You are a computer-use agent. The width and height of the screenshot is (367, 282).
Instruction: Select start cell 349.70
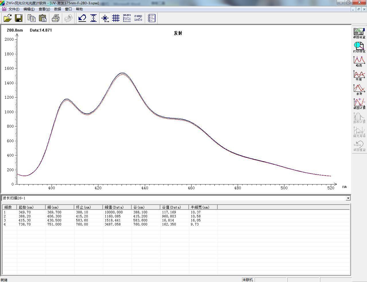25,212
